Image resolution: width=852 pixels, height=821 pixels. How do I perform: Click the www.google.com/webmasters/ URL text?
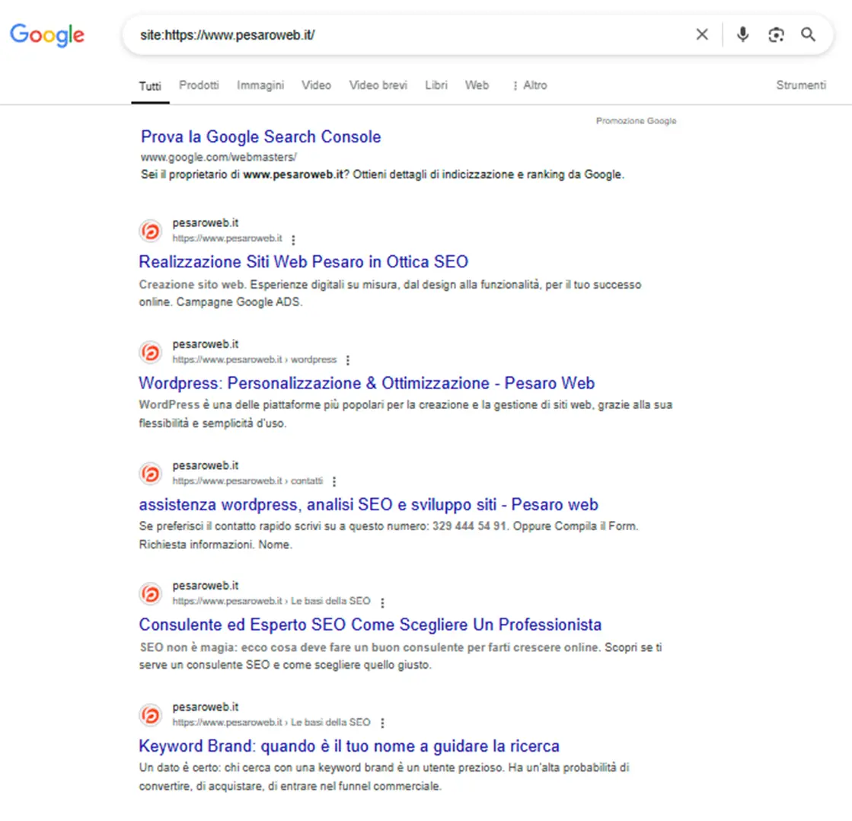pos(219,157)
